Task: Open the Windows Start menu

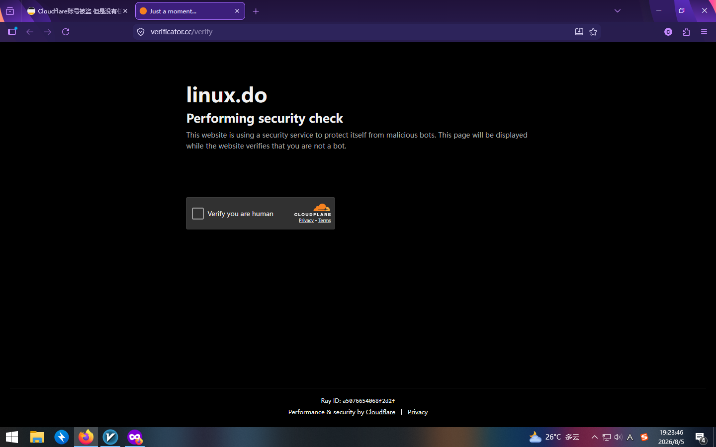Action: coord(12,437)
